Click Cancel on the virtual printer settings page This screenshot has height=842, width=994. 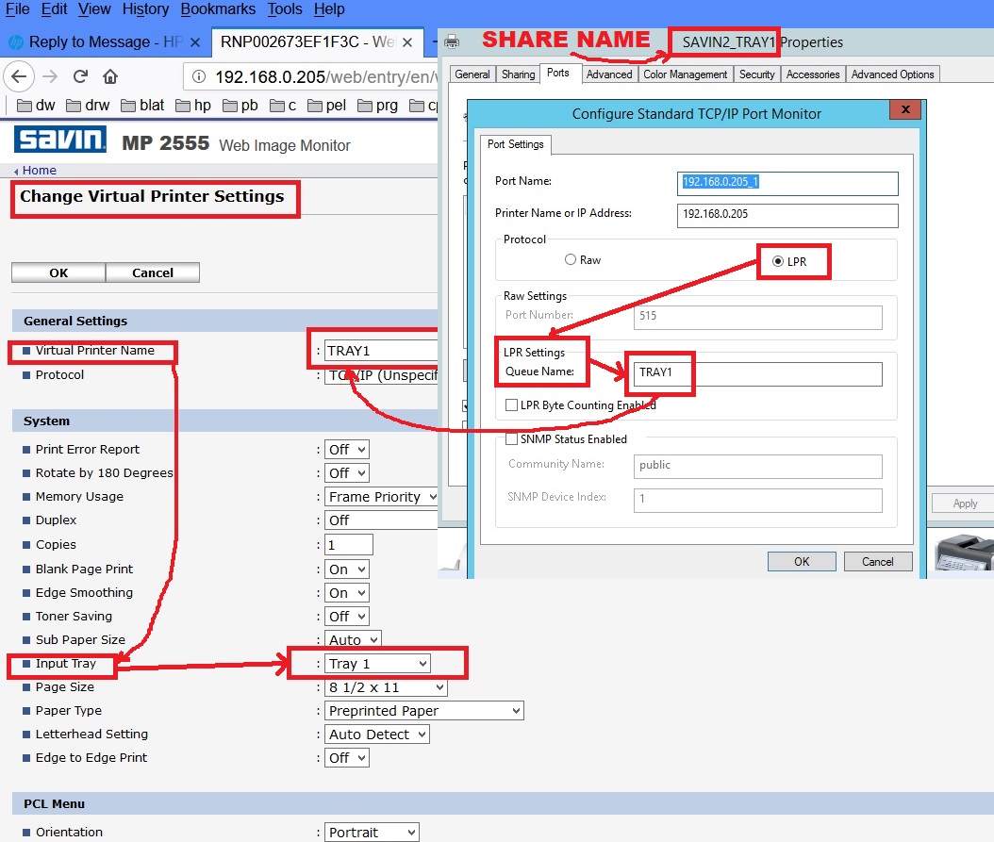pos(153,272)
